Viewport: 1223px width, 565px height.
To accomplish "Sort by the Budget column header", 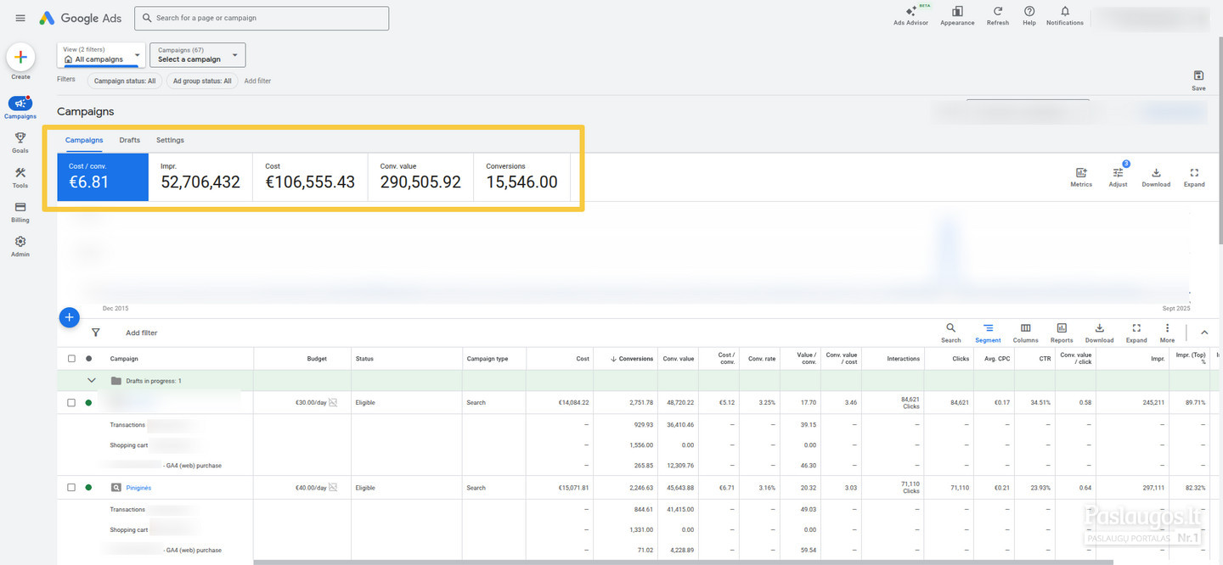I will (x=317, y=359).
